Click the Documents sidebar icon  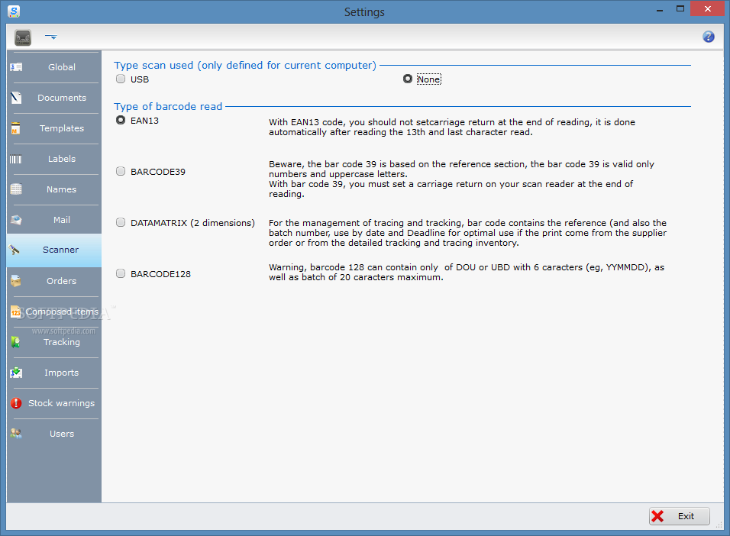point(16,98)
